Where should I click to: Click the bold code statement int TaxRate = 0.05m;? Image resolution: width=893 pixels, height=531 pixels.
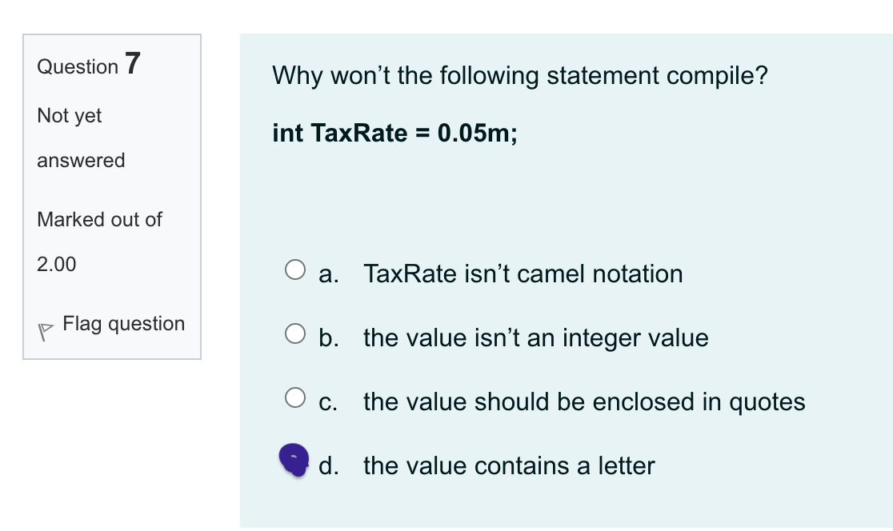[394, 134]
